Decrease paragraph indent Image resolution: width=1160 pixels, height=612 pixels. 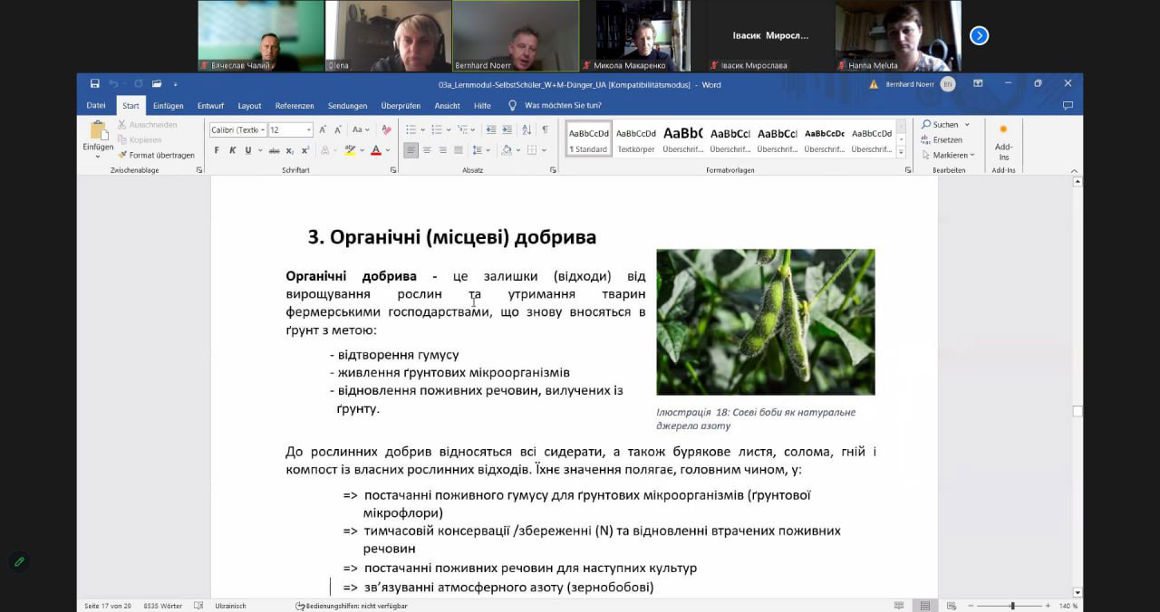tap(490, 129)
